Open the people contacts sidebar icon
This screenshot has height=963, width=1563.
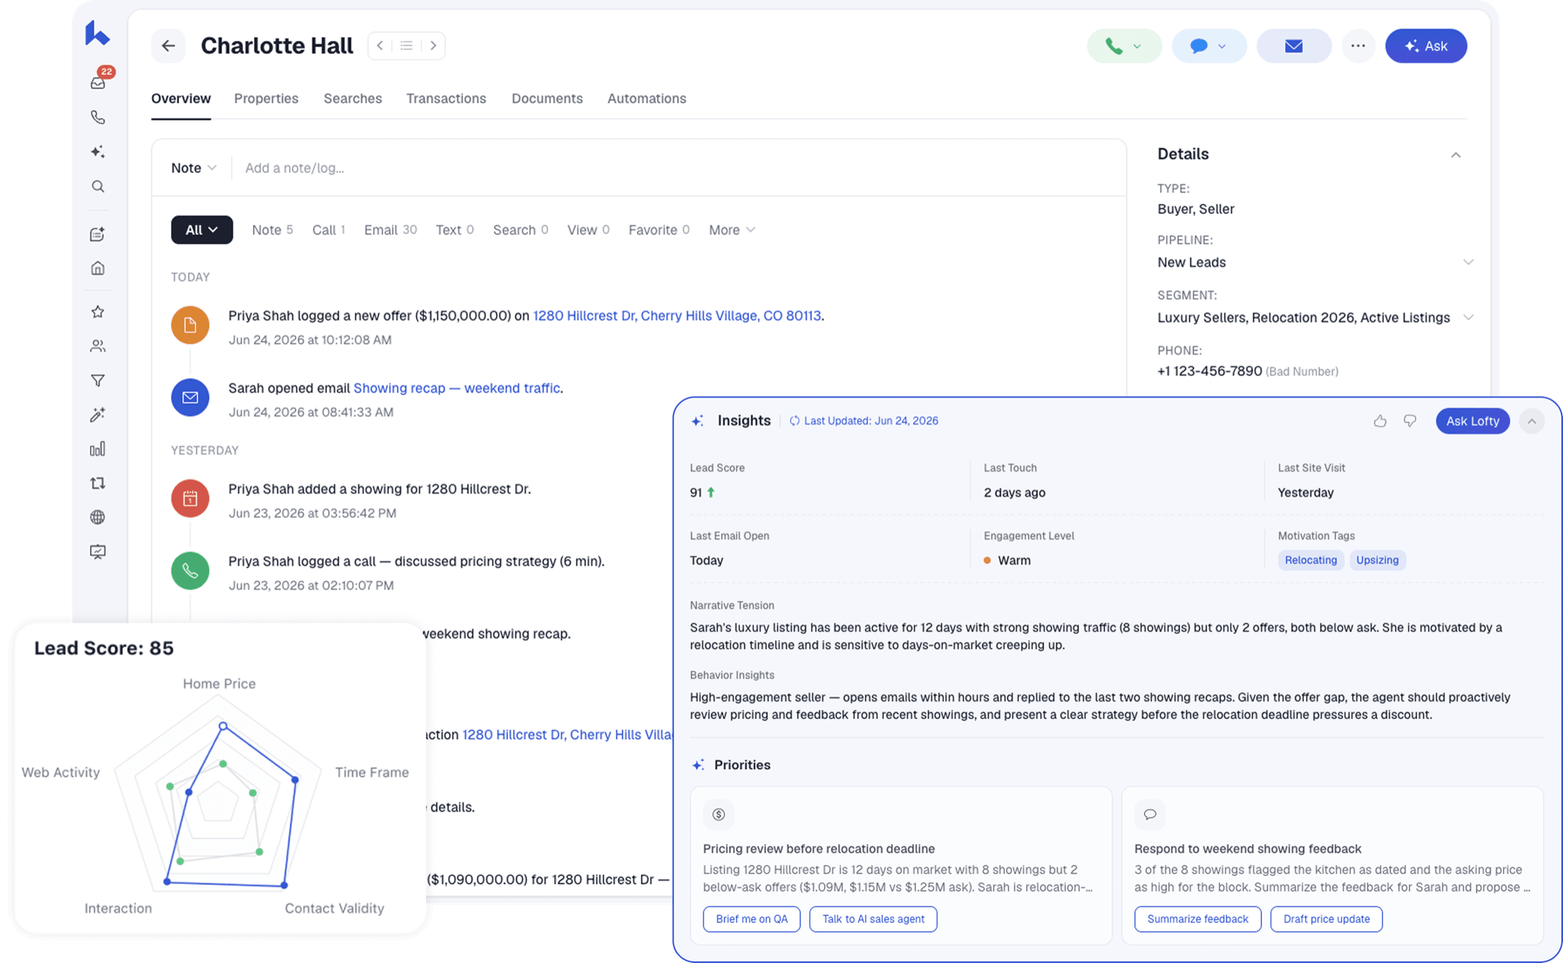98,346
